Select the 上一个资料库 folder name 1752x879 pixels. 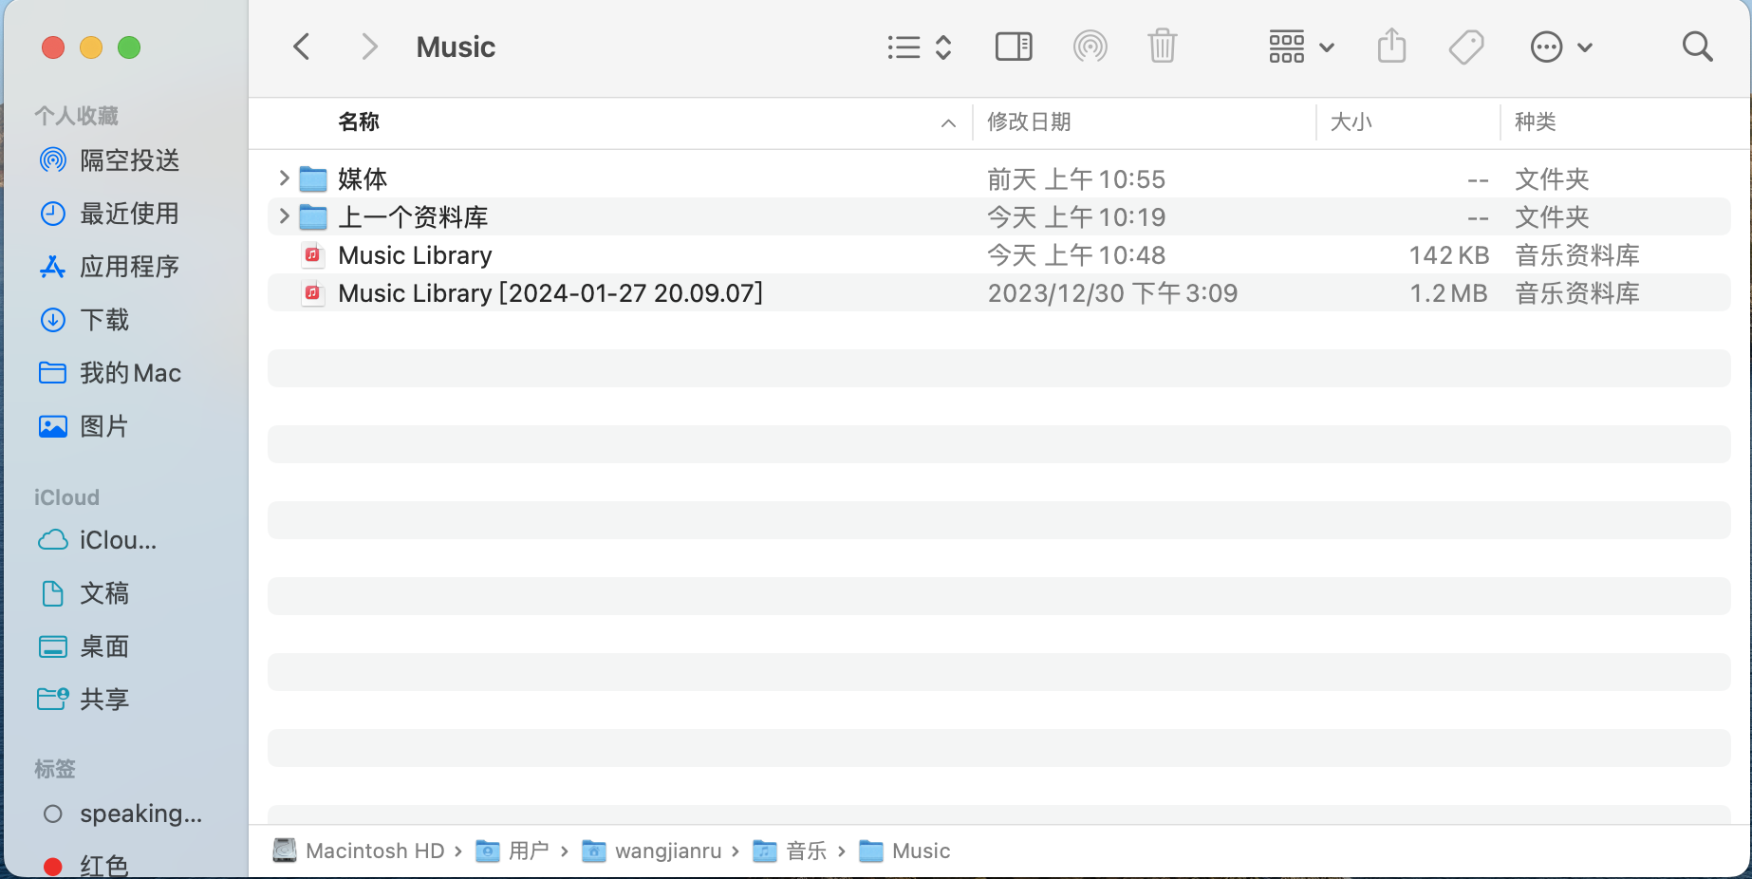pos(413,216)
